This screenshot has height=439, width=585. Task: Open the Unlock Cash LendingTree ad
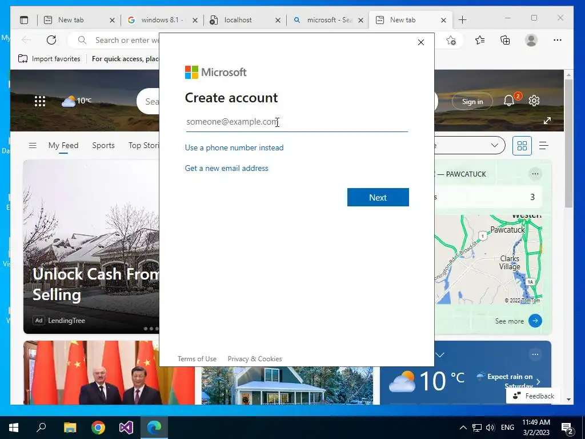tap(91, 247)
